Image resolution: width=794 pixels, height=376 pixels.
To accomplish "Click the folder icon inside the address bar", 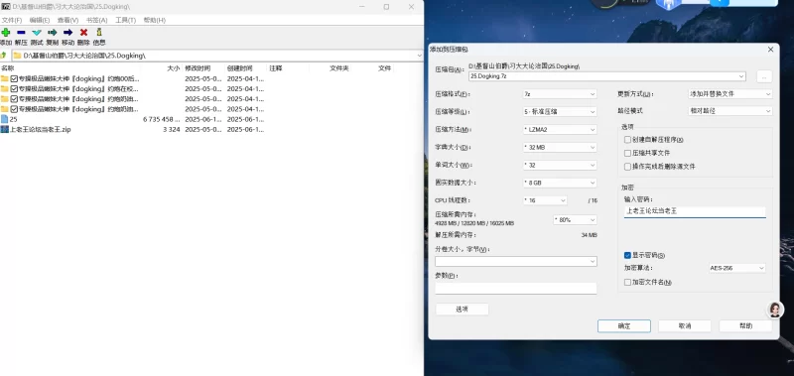I will pos(17,56).
